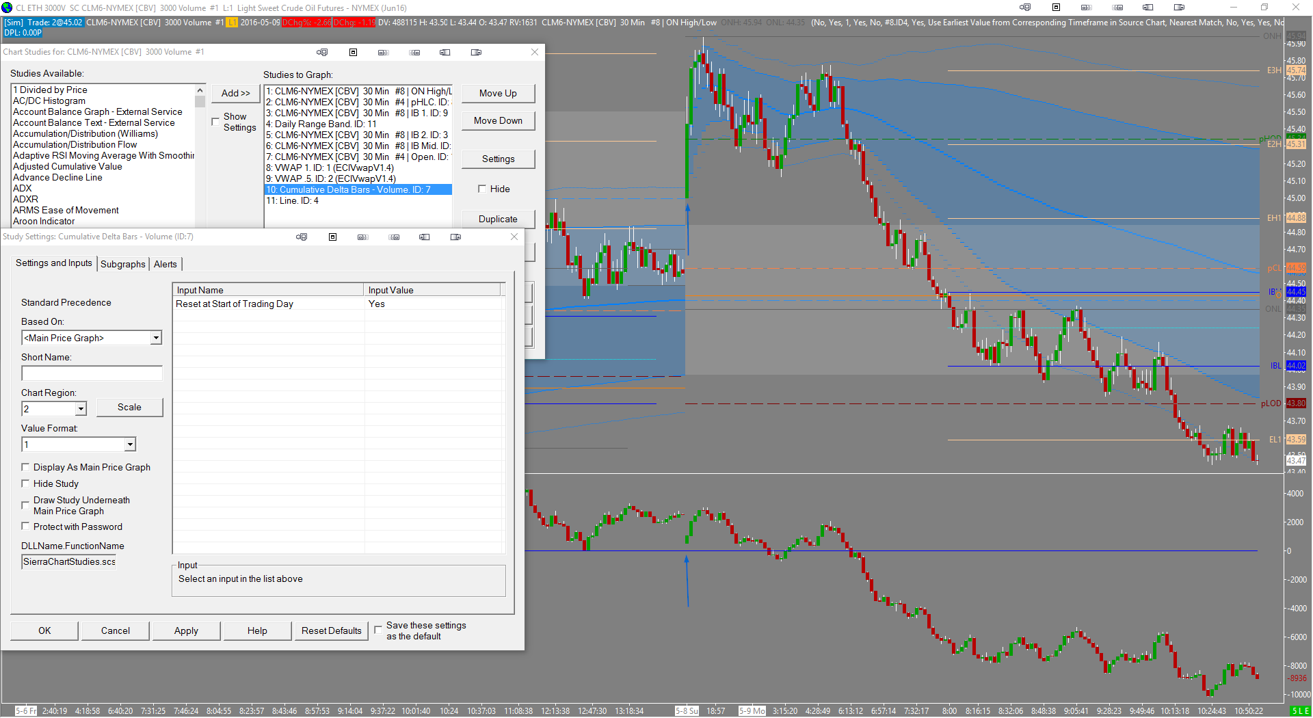Click the Sierra Chart application icon in title bar

click(x=8, y=8)
